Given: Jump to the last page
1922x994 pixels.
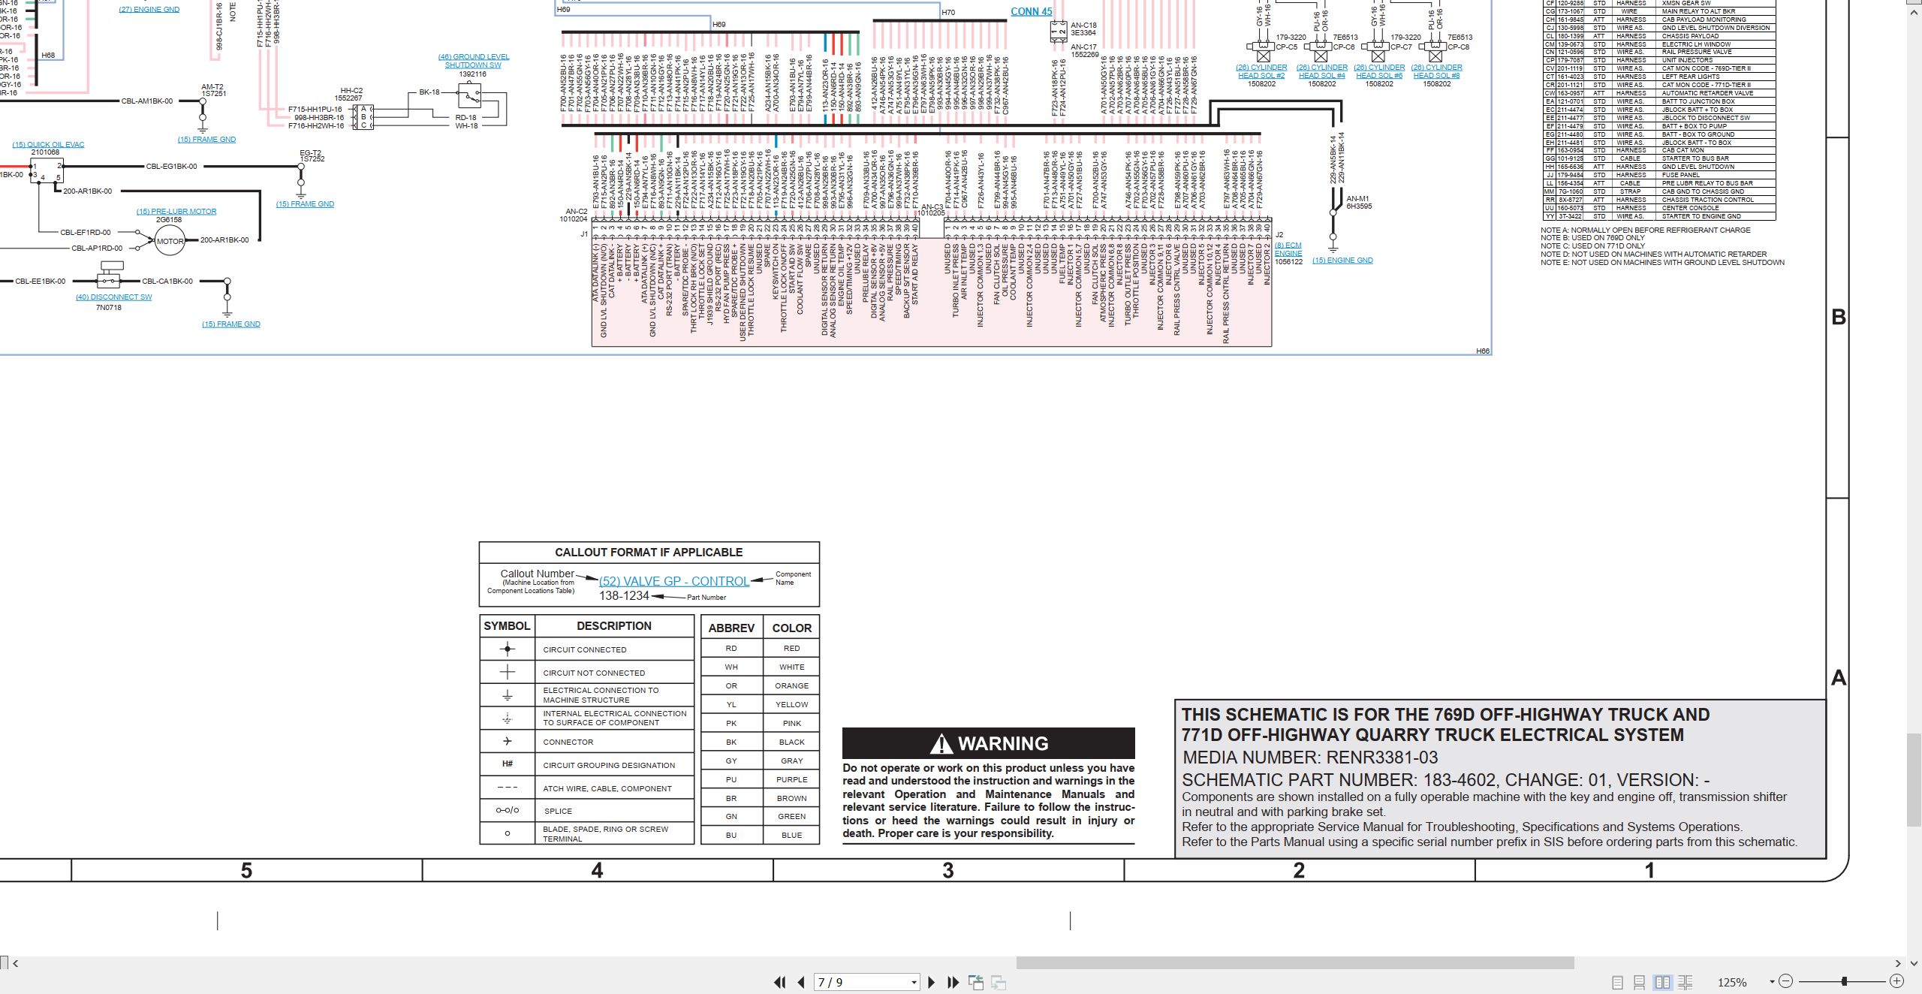Looking at the screenshot, I should 953,982.
